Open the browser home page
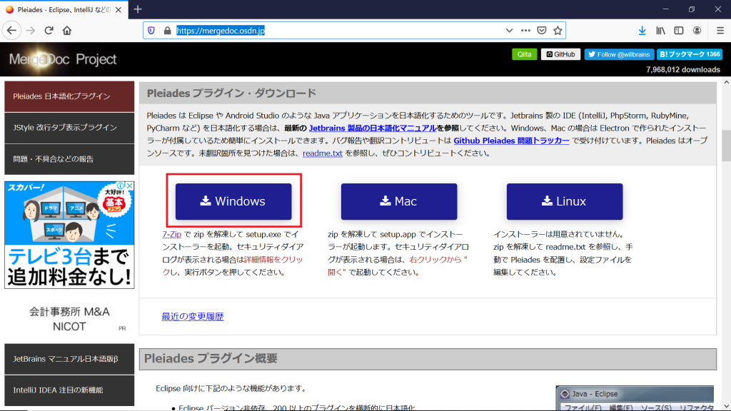 point(67,31)
